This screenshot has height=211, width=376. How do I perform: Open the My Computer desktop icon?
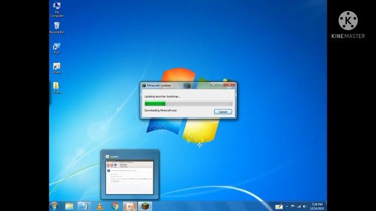pyautogui.click(x=57, y=9)
